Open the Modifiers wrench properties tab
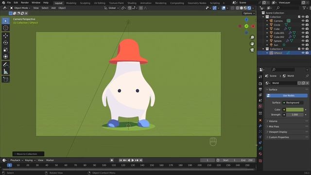 tap(260, 126)
